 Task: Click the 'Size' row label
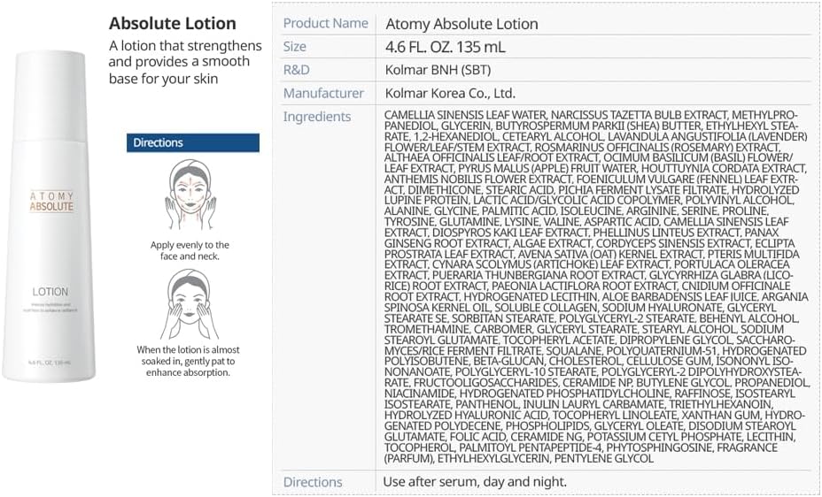[x=295, y=47]
